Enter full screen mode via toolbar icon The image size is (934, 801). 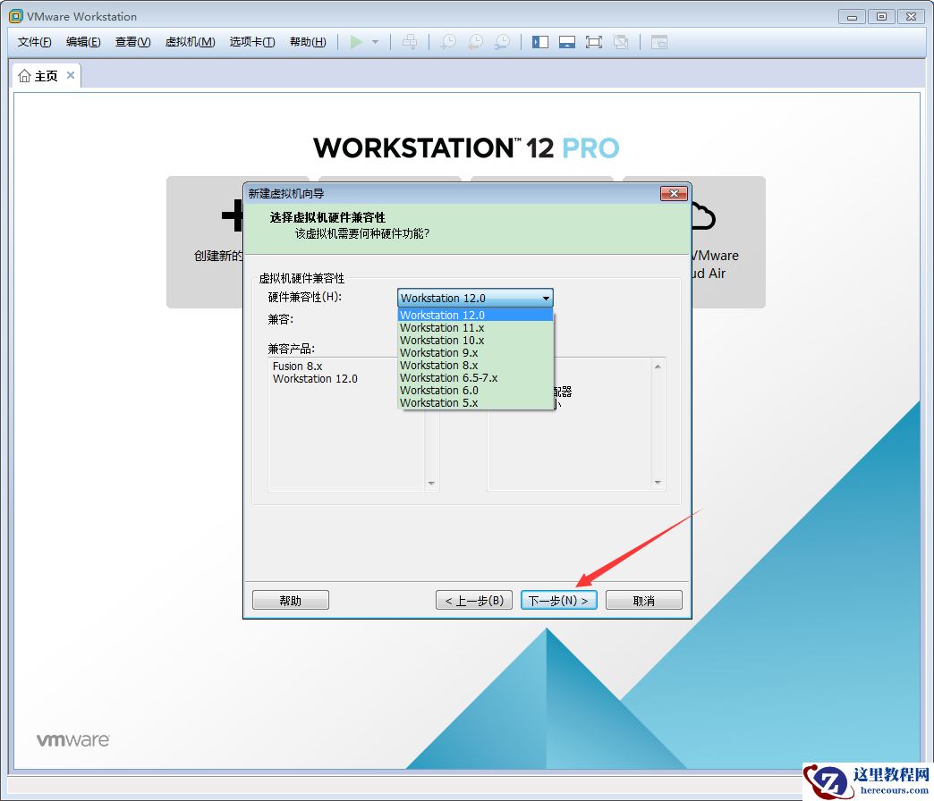click(594, 41)
